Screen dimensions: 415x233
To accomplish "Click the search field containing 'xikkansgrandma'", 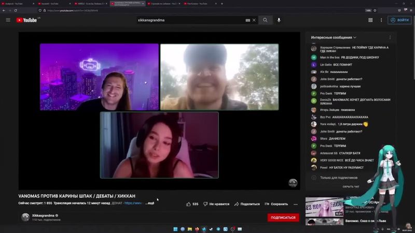I will click(189, 20).
